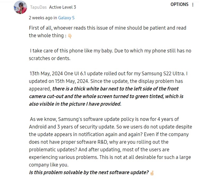This screenshot has width=199, height=179.
Task: Click the fingers-crossed emoji at post end
Action: tap(152, 173)
